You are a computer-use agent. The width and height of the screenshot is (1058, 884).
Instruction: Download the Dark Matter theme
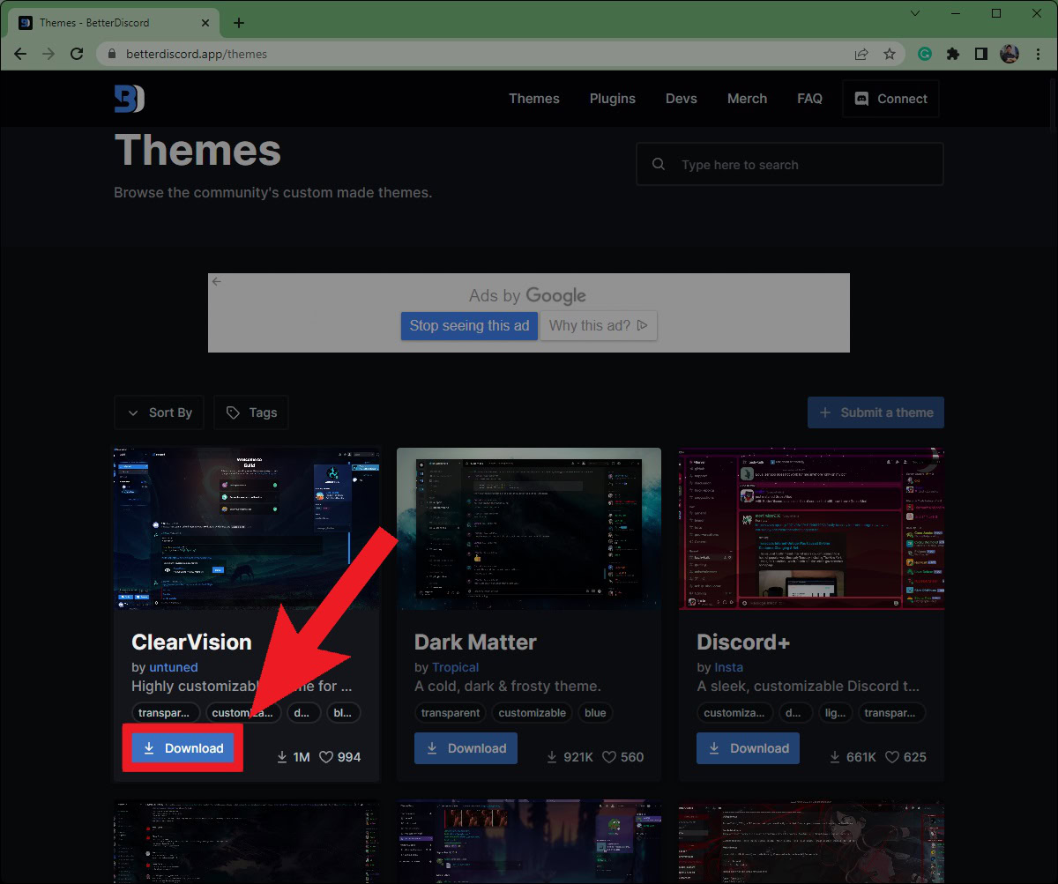(x=466, y=748)
